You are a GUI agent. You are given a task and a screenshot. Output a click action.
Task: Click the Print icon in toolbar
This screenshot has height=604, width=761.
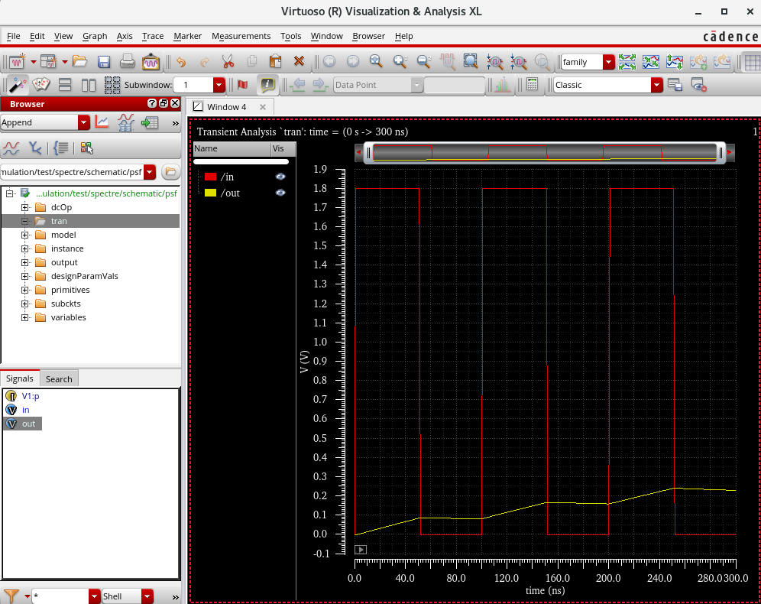pos(128,62)
